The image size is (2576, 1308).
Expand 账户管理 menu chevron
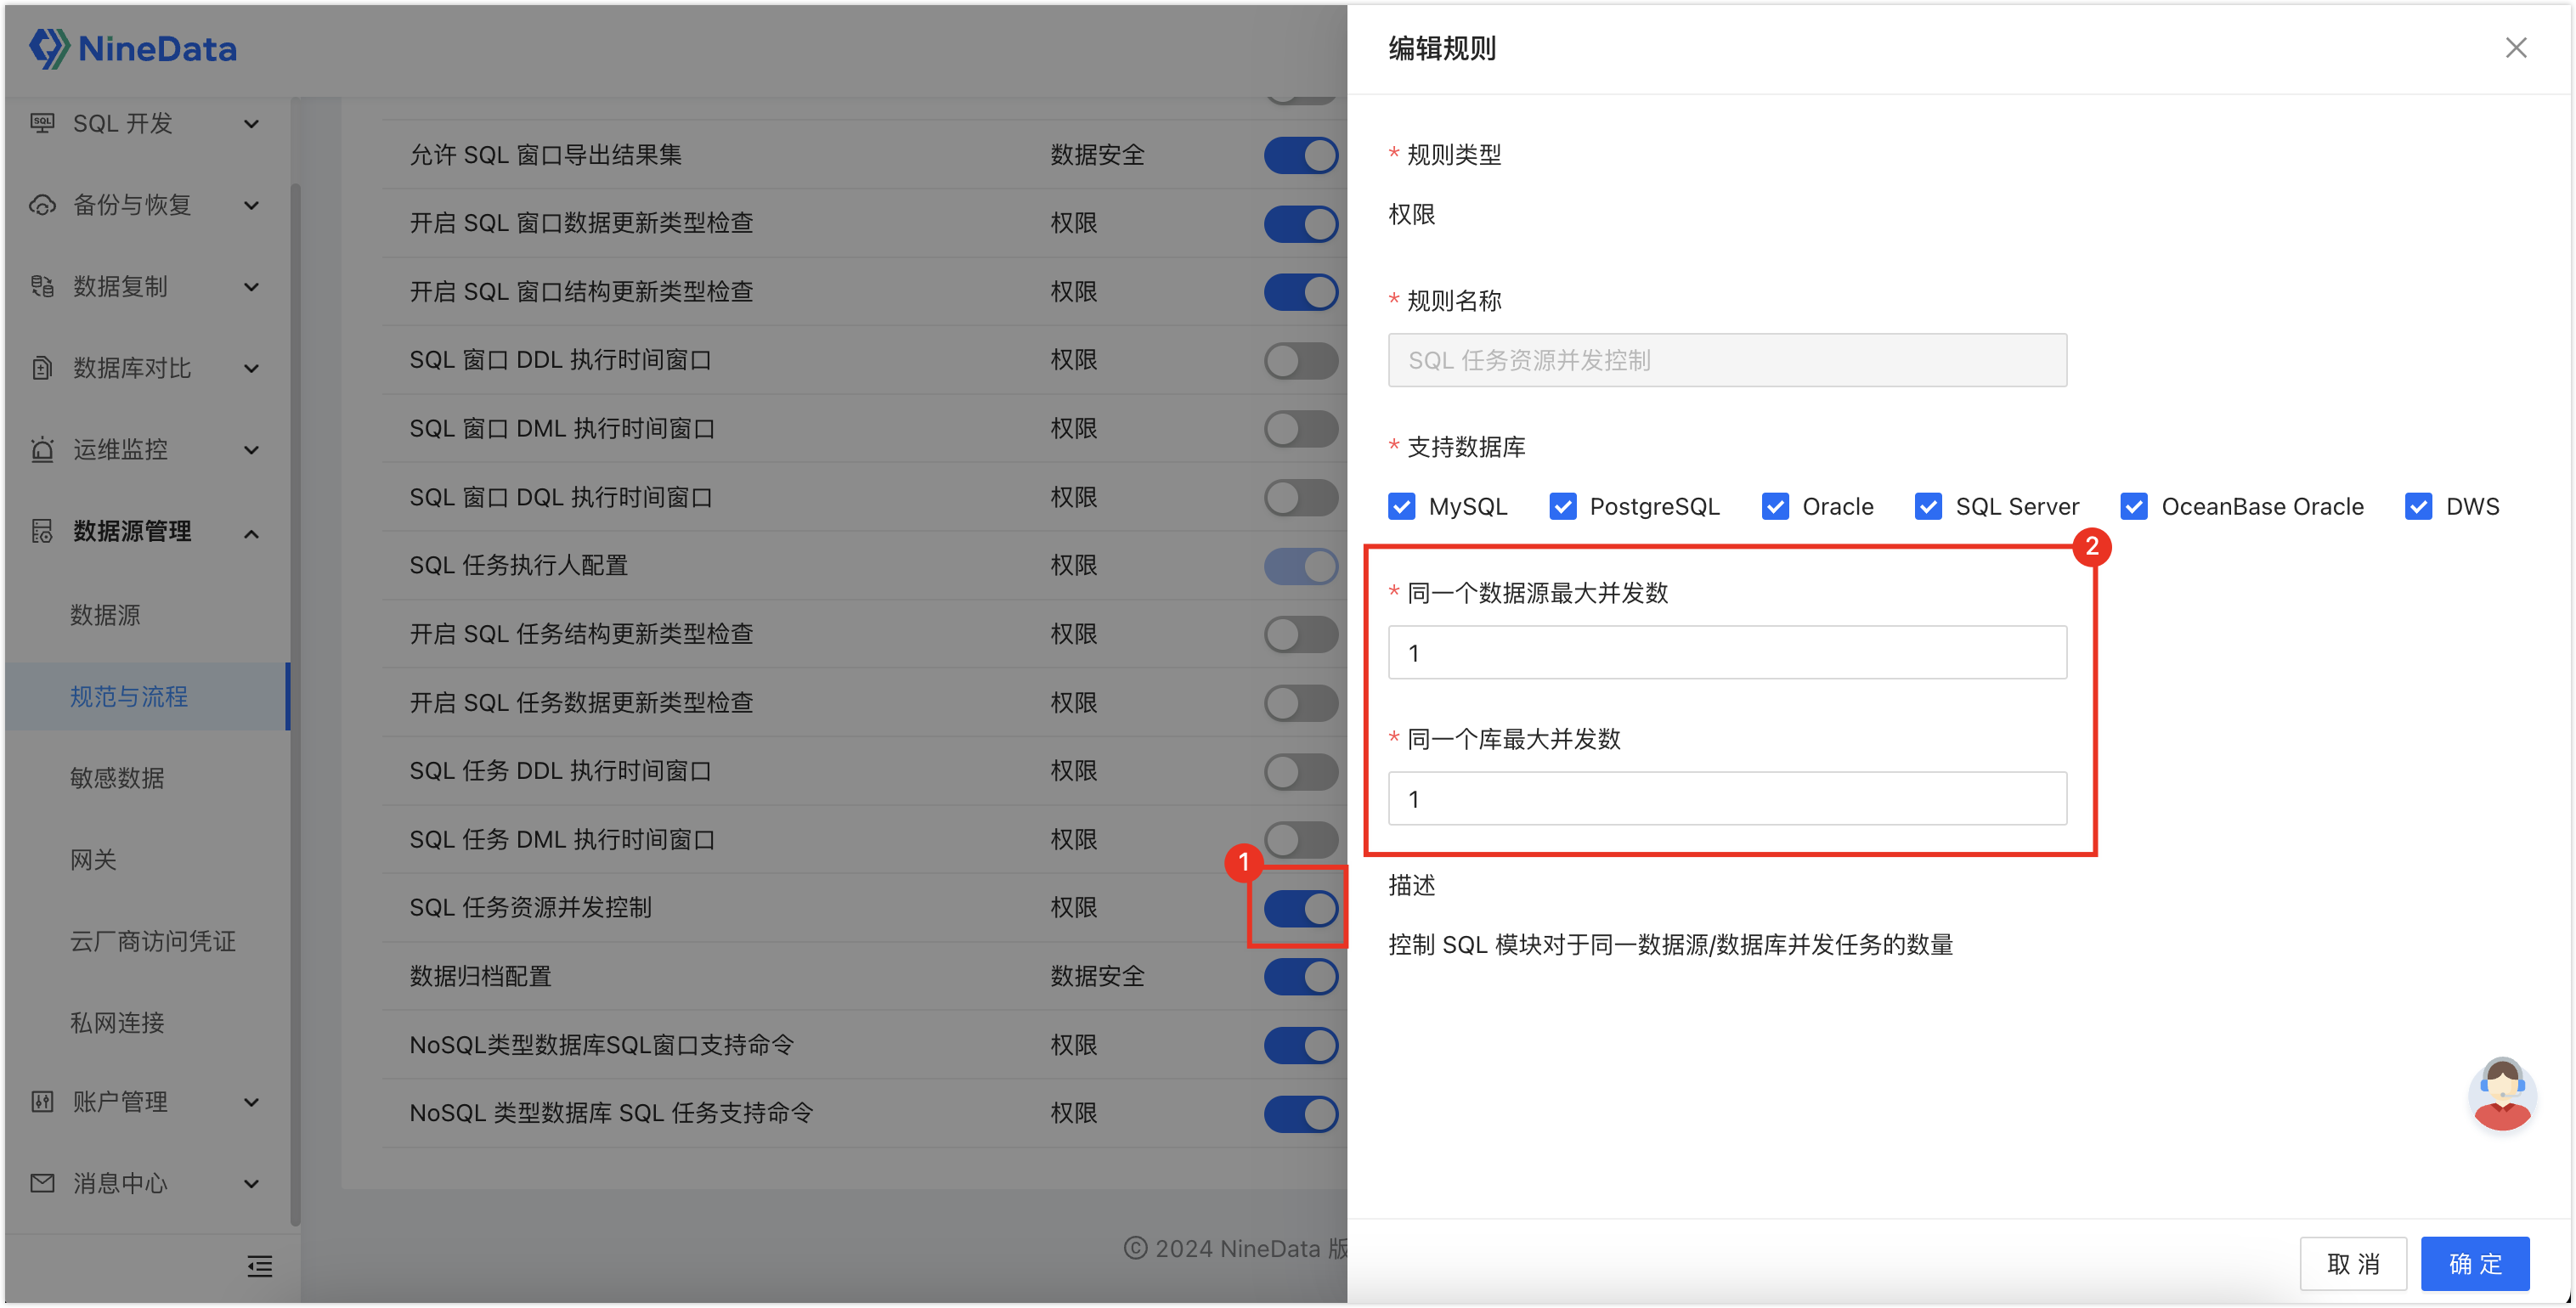coord(252,1102)
